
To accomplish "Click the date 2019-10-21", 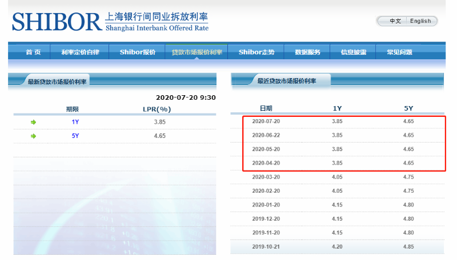I will click(x=266, y=247).
